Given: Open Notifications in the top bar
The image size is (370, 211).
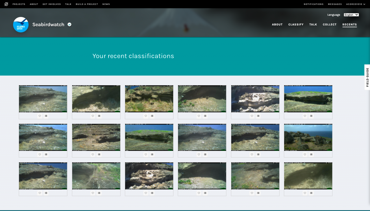Looking at the screenshot, I should (313, 4).
